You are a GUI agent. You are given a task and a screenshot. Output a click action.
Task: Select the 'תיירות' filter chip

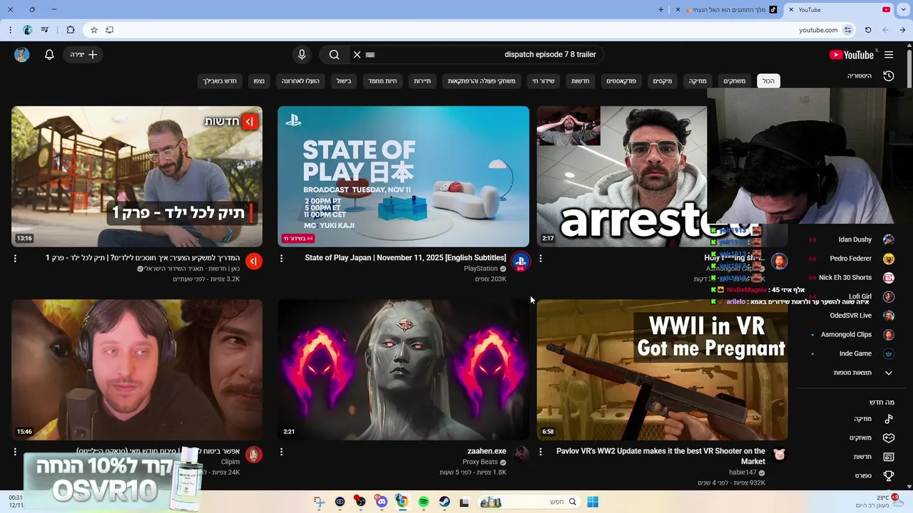click(x=422, y=81)
